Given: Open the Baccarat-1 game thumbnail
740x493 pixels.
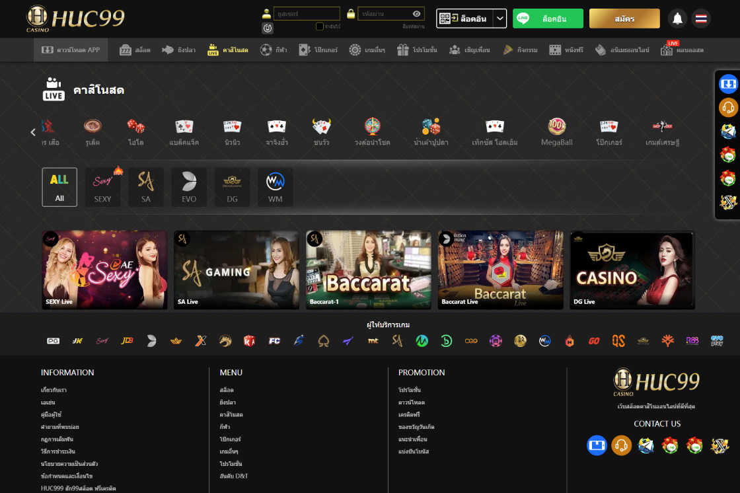Looking at the screenshot, I should coord(369,270).
